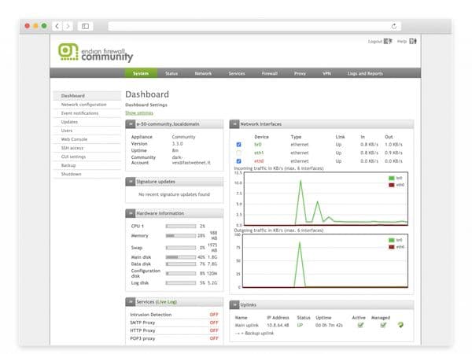Screen dimensions: 472x354
Task: Collapse the Signature updates panel
Action: [x=131, y=182]
